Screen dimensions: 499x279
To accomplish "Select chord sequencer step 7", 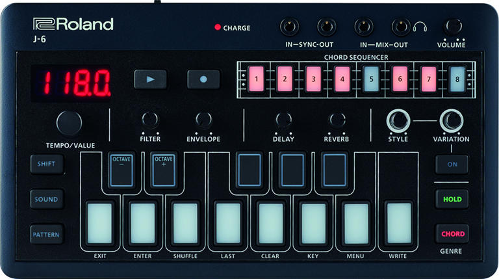I will pos(429,79).
